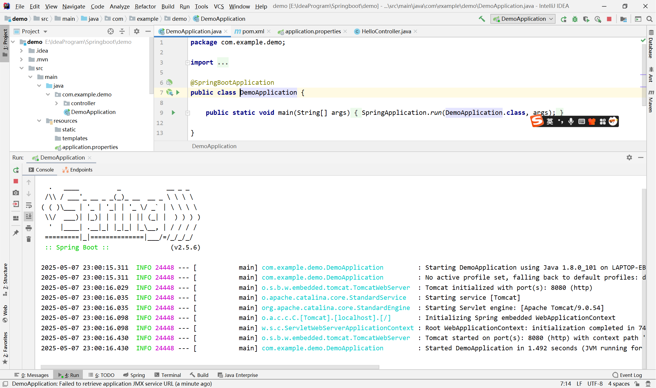Click the Build project hammer icon
The height and width of the screenshot is (388, 656).
point(482,19)
